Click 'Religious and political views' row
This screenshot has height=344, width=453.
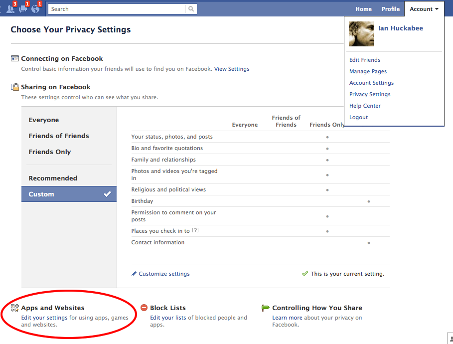(x=260, y=189)
